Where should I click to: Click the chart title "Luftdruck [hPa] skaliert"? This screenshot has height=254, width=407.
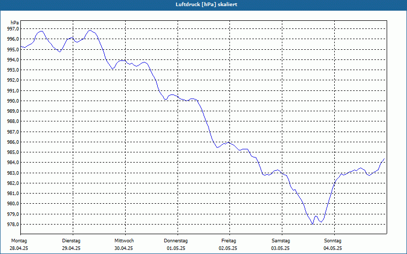pos(206,5)
